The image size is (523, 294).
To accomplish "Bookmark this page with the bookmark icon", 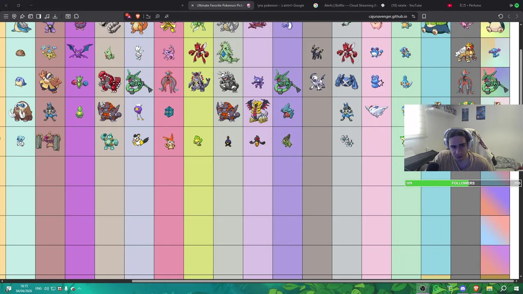I will pyautogui.click(x=424, y=16).
